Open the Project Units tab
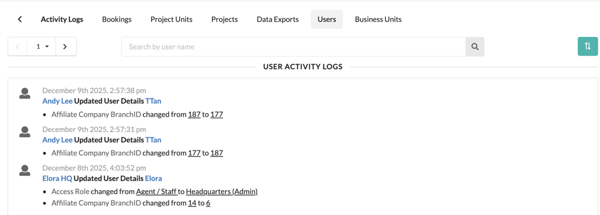The width and height of the screenshot is (600, 215). [x=172, y=19]
